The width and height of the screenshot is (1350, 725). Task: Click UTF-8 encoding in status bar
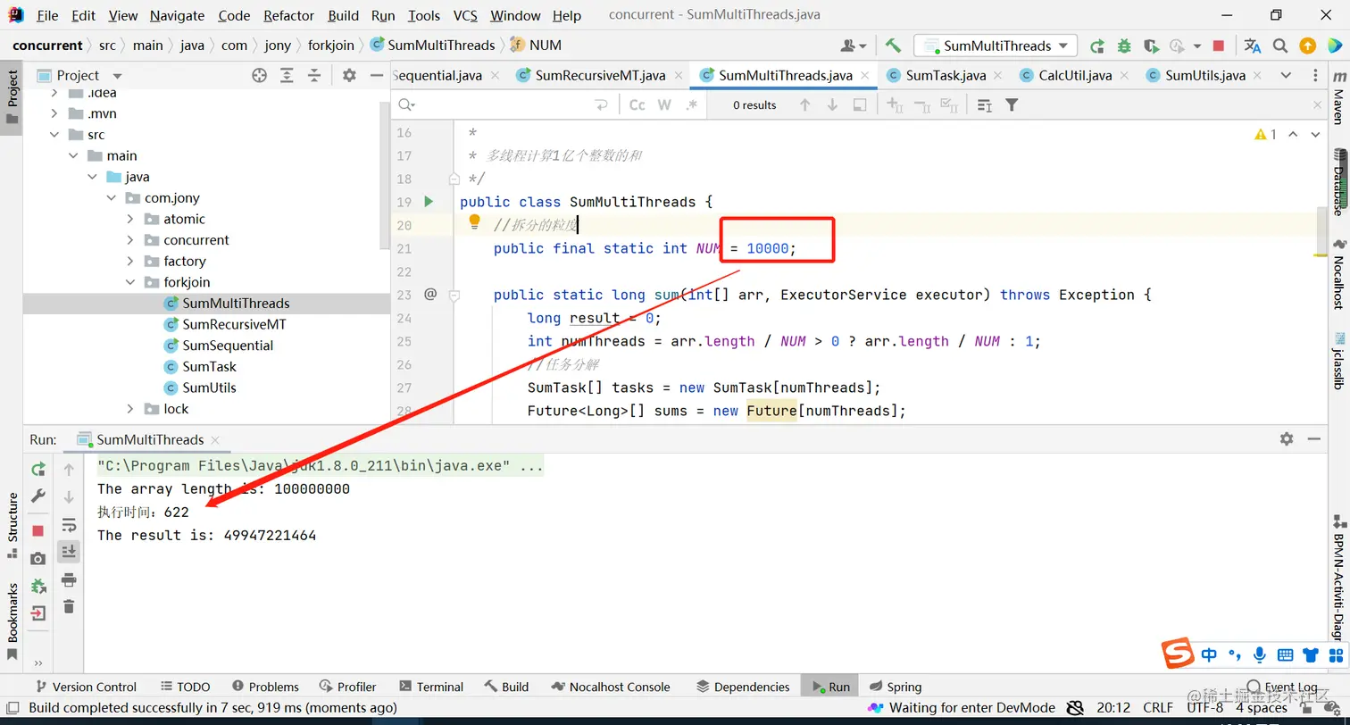click(1204, 708)
